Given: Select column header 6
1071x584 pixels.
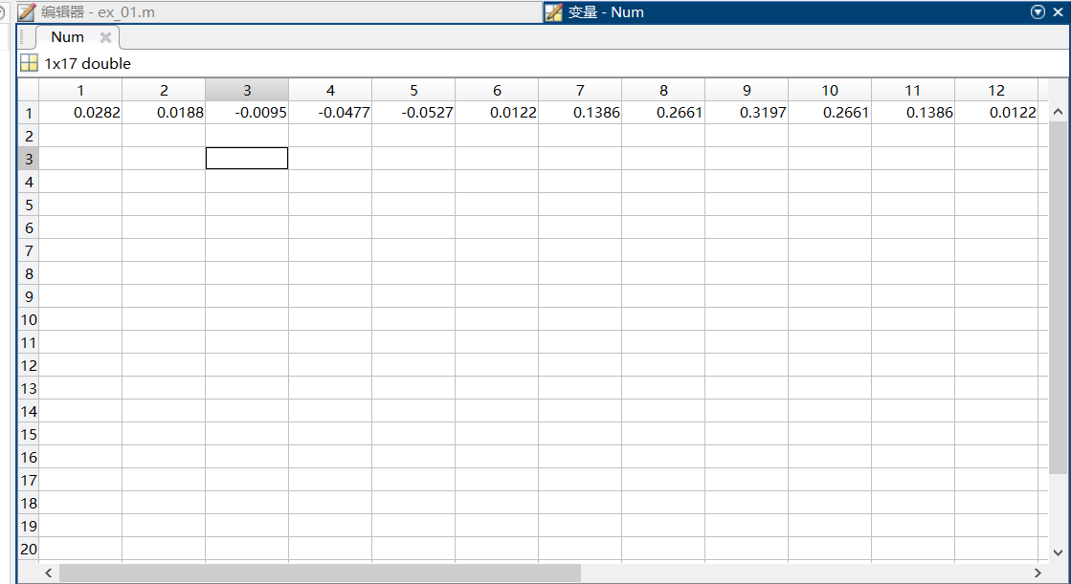Looking at the screenshot, I should (498, 90).
